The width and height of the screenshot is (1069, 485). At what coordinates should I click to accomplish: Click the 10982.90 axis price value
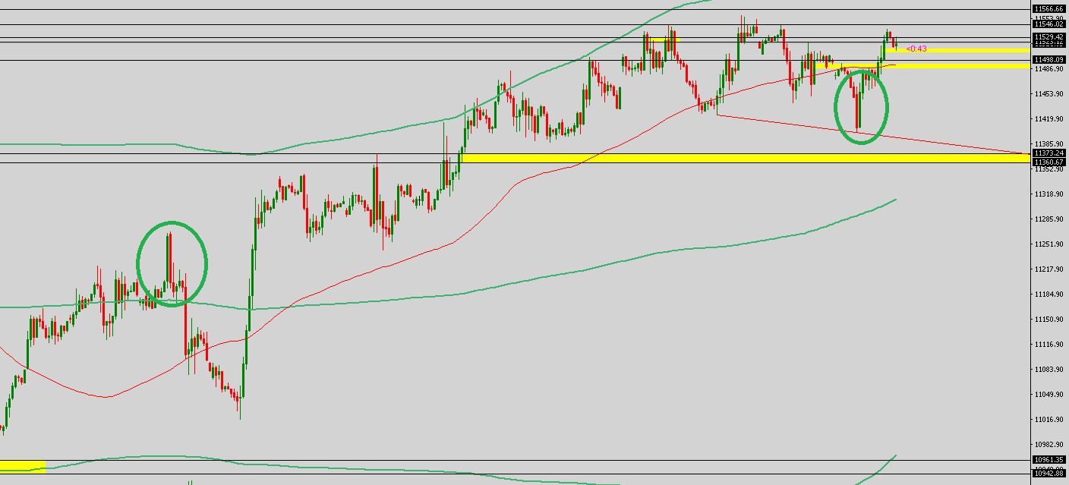pyautogui.click(x=1049, y=445)
